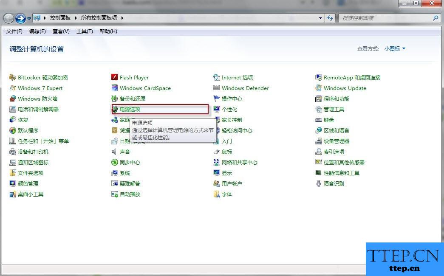Viewport: 444px width, 276px height.
Task: Click the 文件夹选项 link
Action: pos(31,173)
